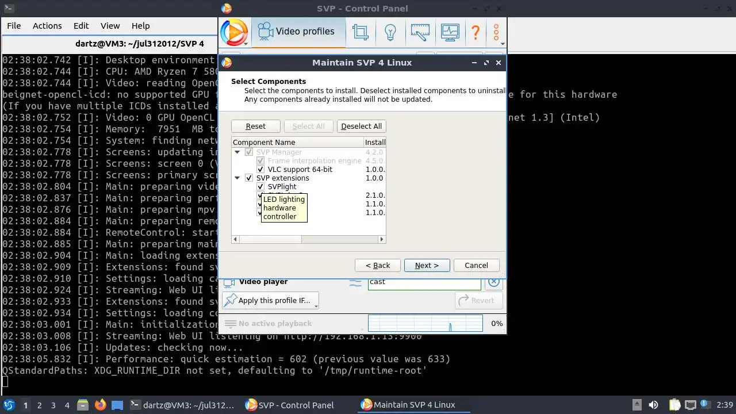Collapse the SVP extensions tree node
The height and width of the screenshot is (414, 736).
[x=237, y=178]
